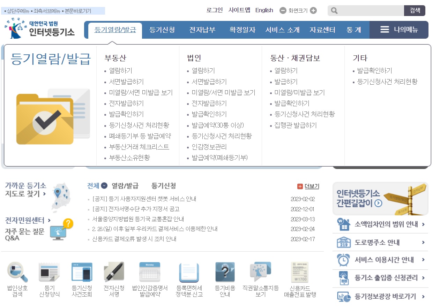The width and height of the screenshot is (440, 307).
Task: Click the 로그인 link
Action: pos(214,10)
